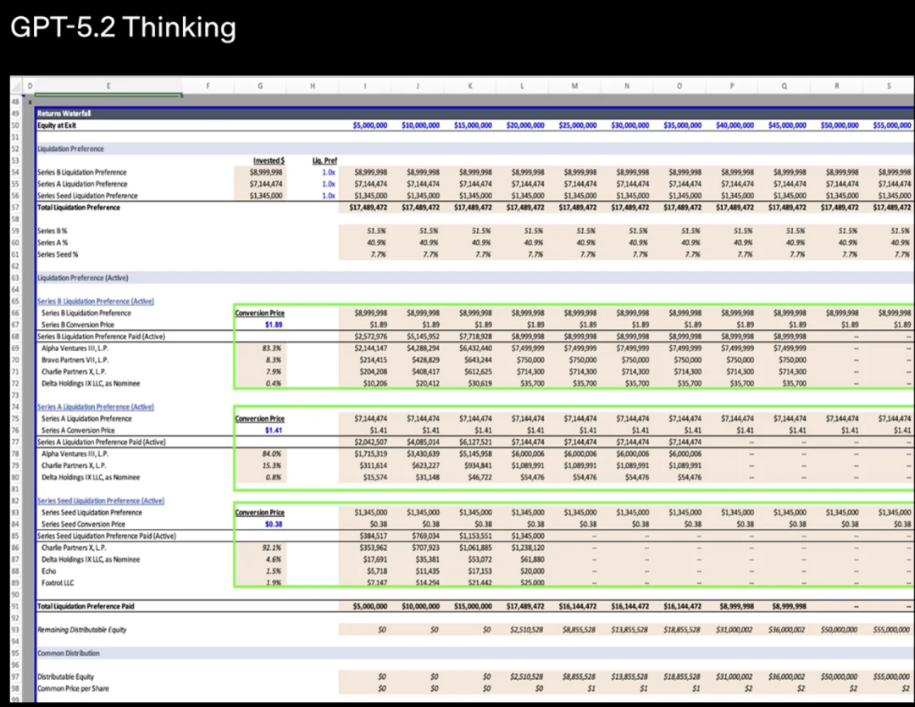Open the Series B Liquidation Preference (Active) heading
915x707 pixels.
[95, 301]
